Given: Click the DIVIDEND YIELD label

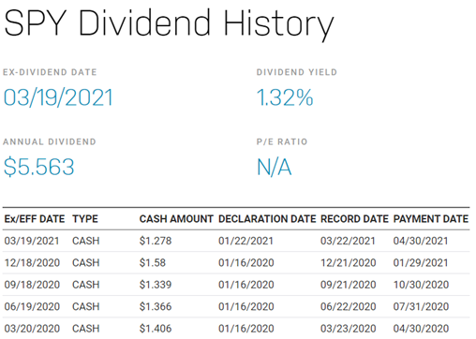Looking at the screenshot, I should point(297,72).
